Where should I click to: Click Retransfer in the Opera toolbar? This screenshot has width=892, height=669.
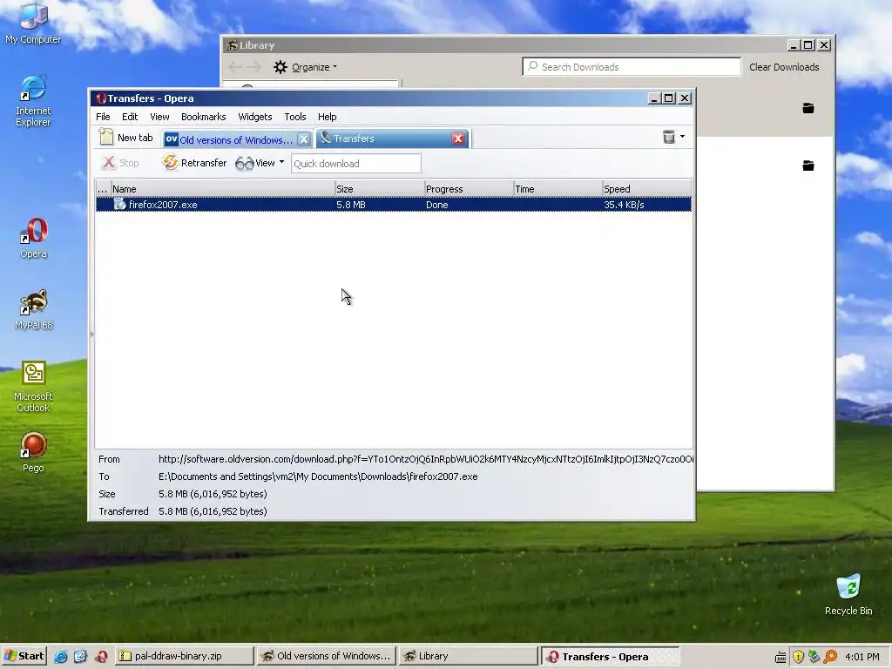point(194,163)
